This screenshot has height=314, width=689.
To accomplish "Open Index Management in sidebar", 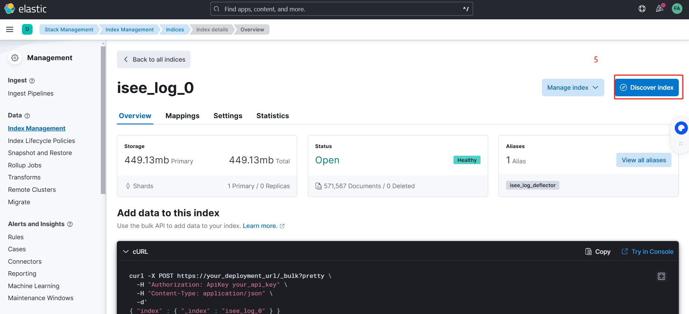I will 37,128.
